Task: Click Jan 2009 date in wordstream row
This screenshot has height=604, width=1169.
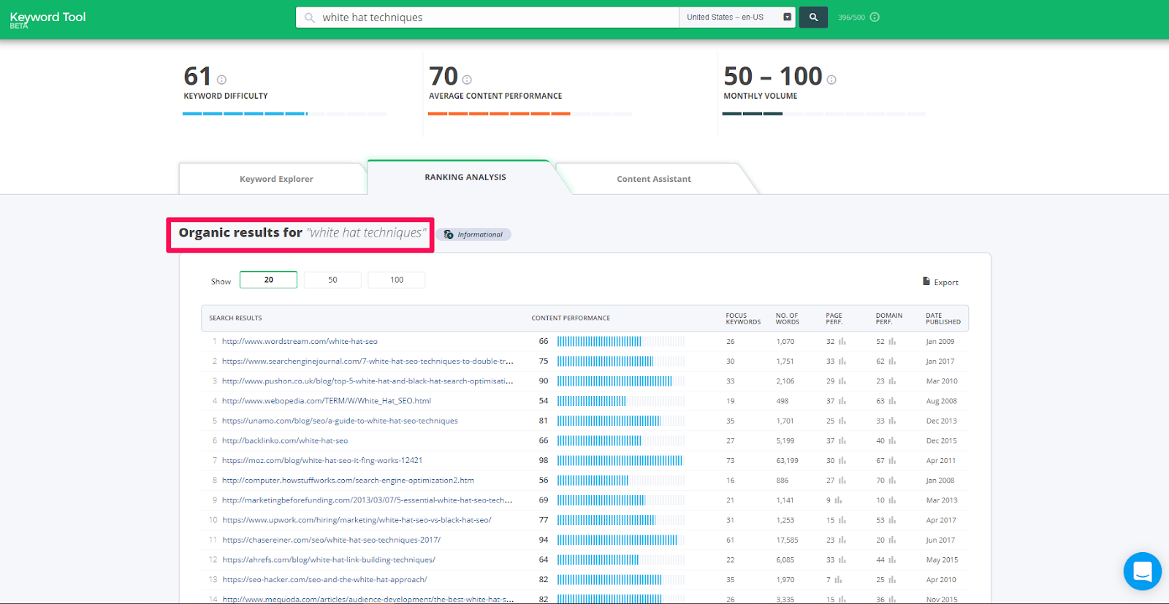Action: pyautogui.click(x=940, y=342)
